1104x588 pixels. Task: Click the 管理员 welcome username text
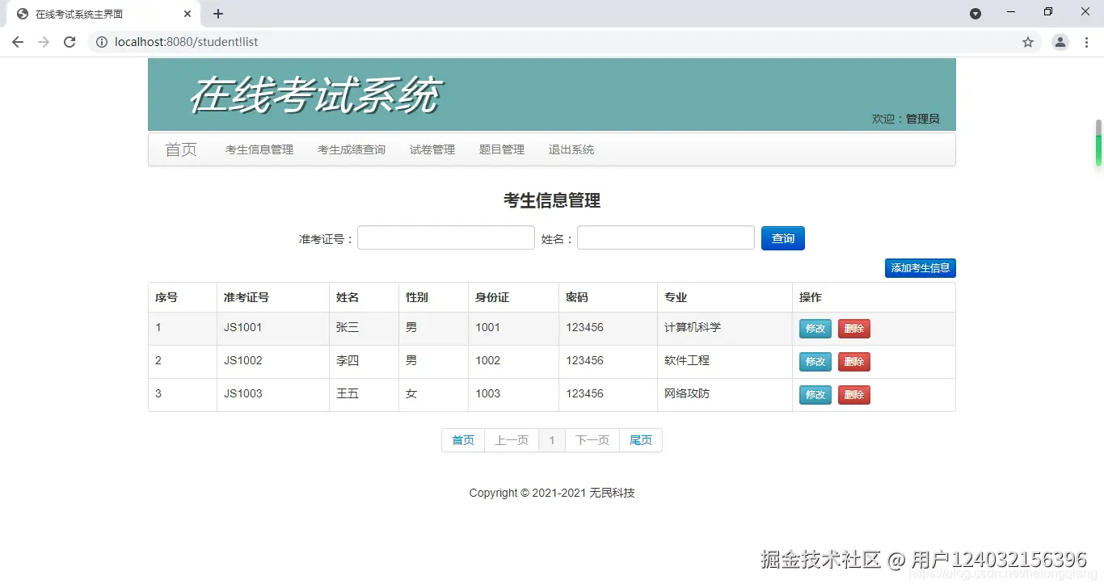[x=922, y=119]
